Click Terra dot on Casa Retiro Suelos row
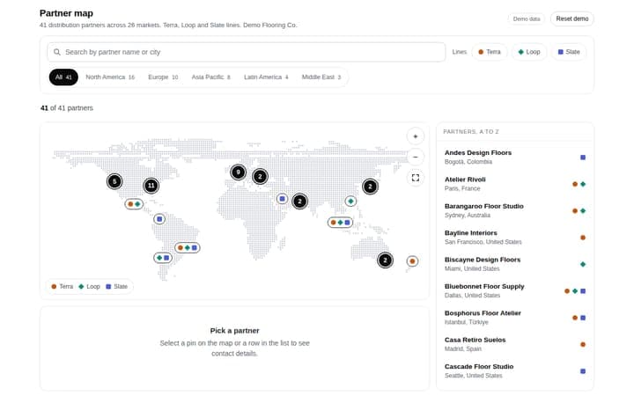 (583, 345)
